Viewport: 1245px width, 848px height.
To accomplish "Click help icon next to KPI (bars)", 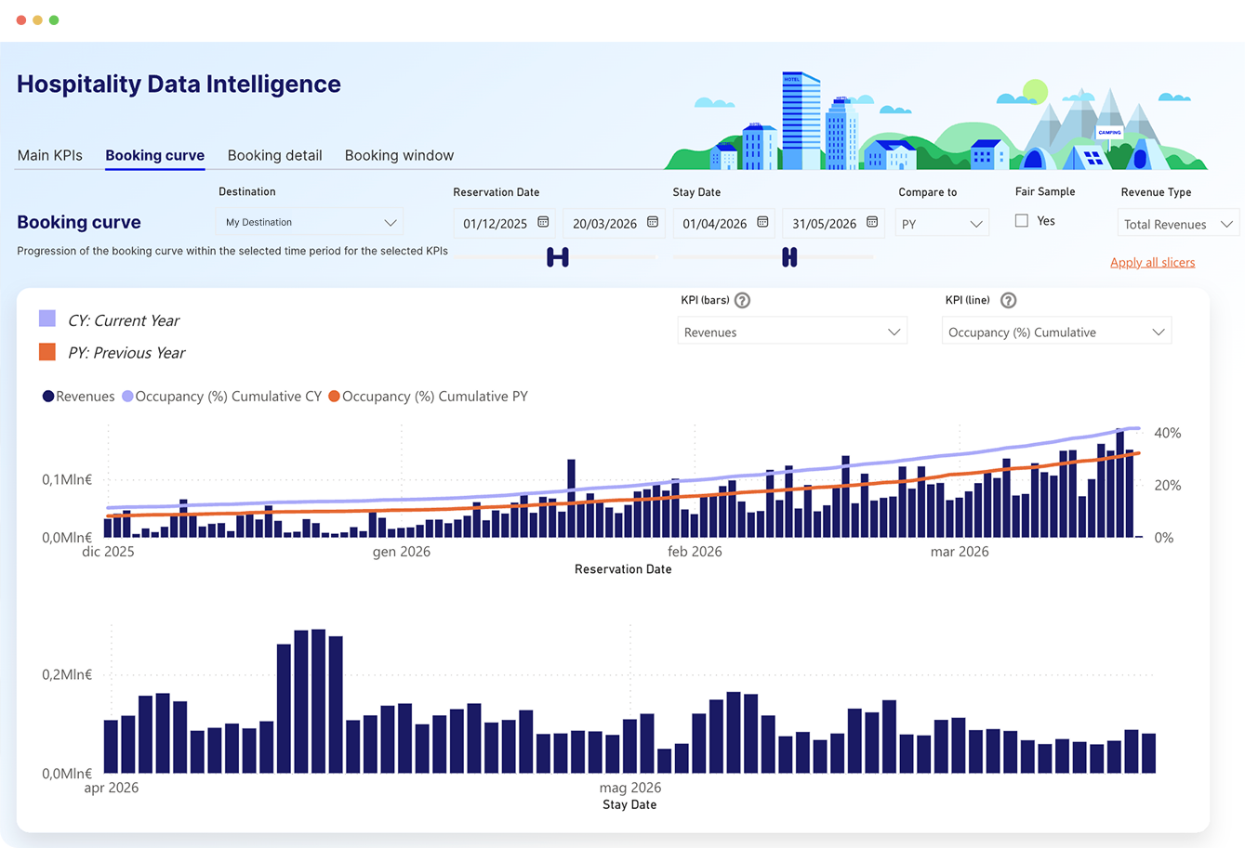I will click(742, 301).
